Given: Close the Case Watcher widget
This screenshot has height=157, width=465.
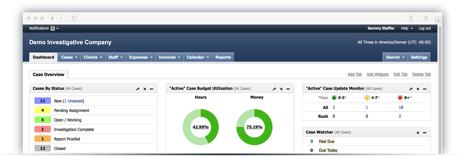Looking at the screenshot, I should coord(418,132).
